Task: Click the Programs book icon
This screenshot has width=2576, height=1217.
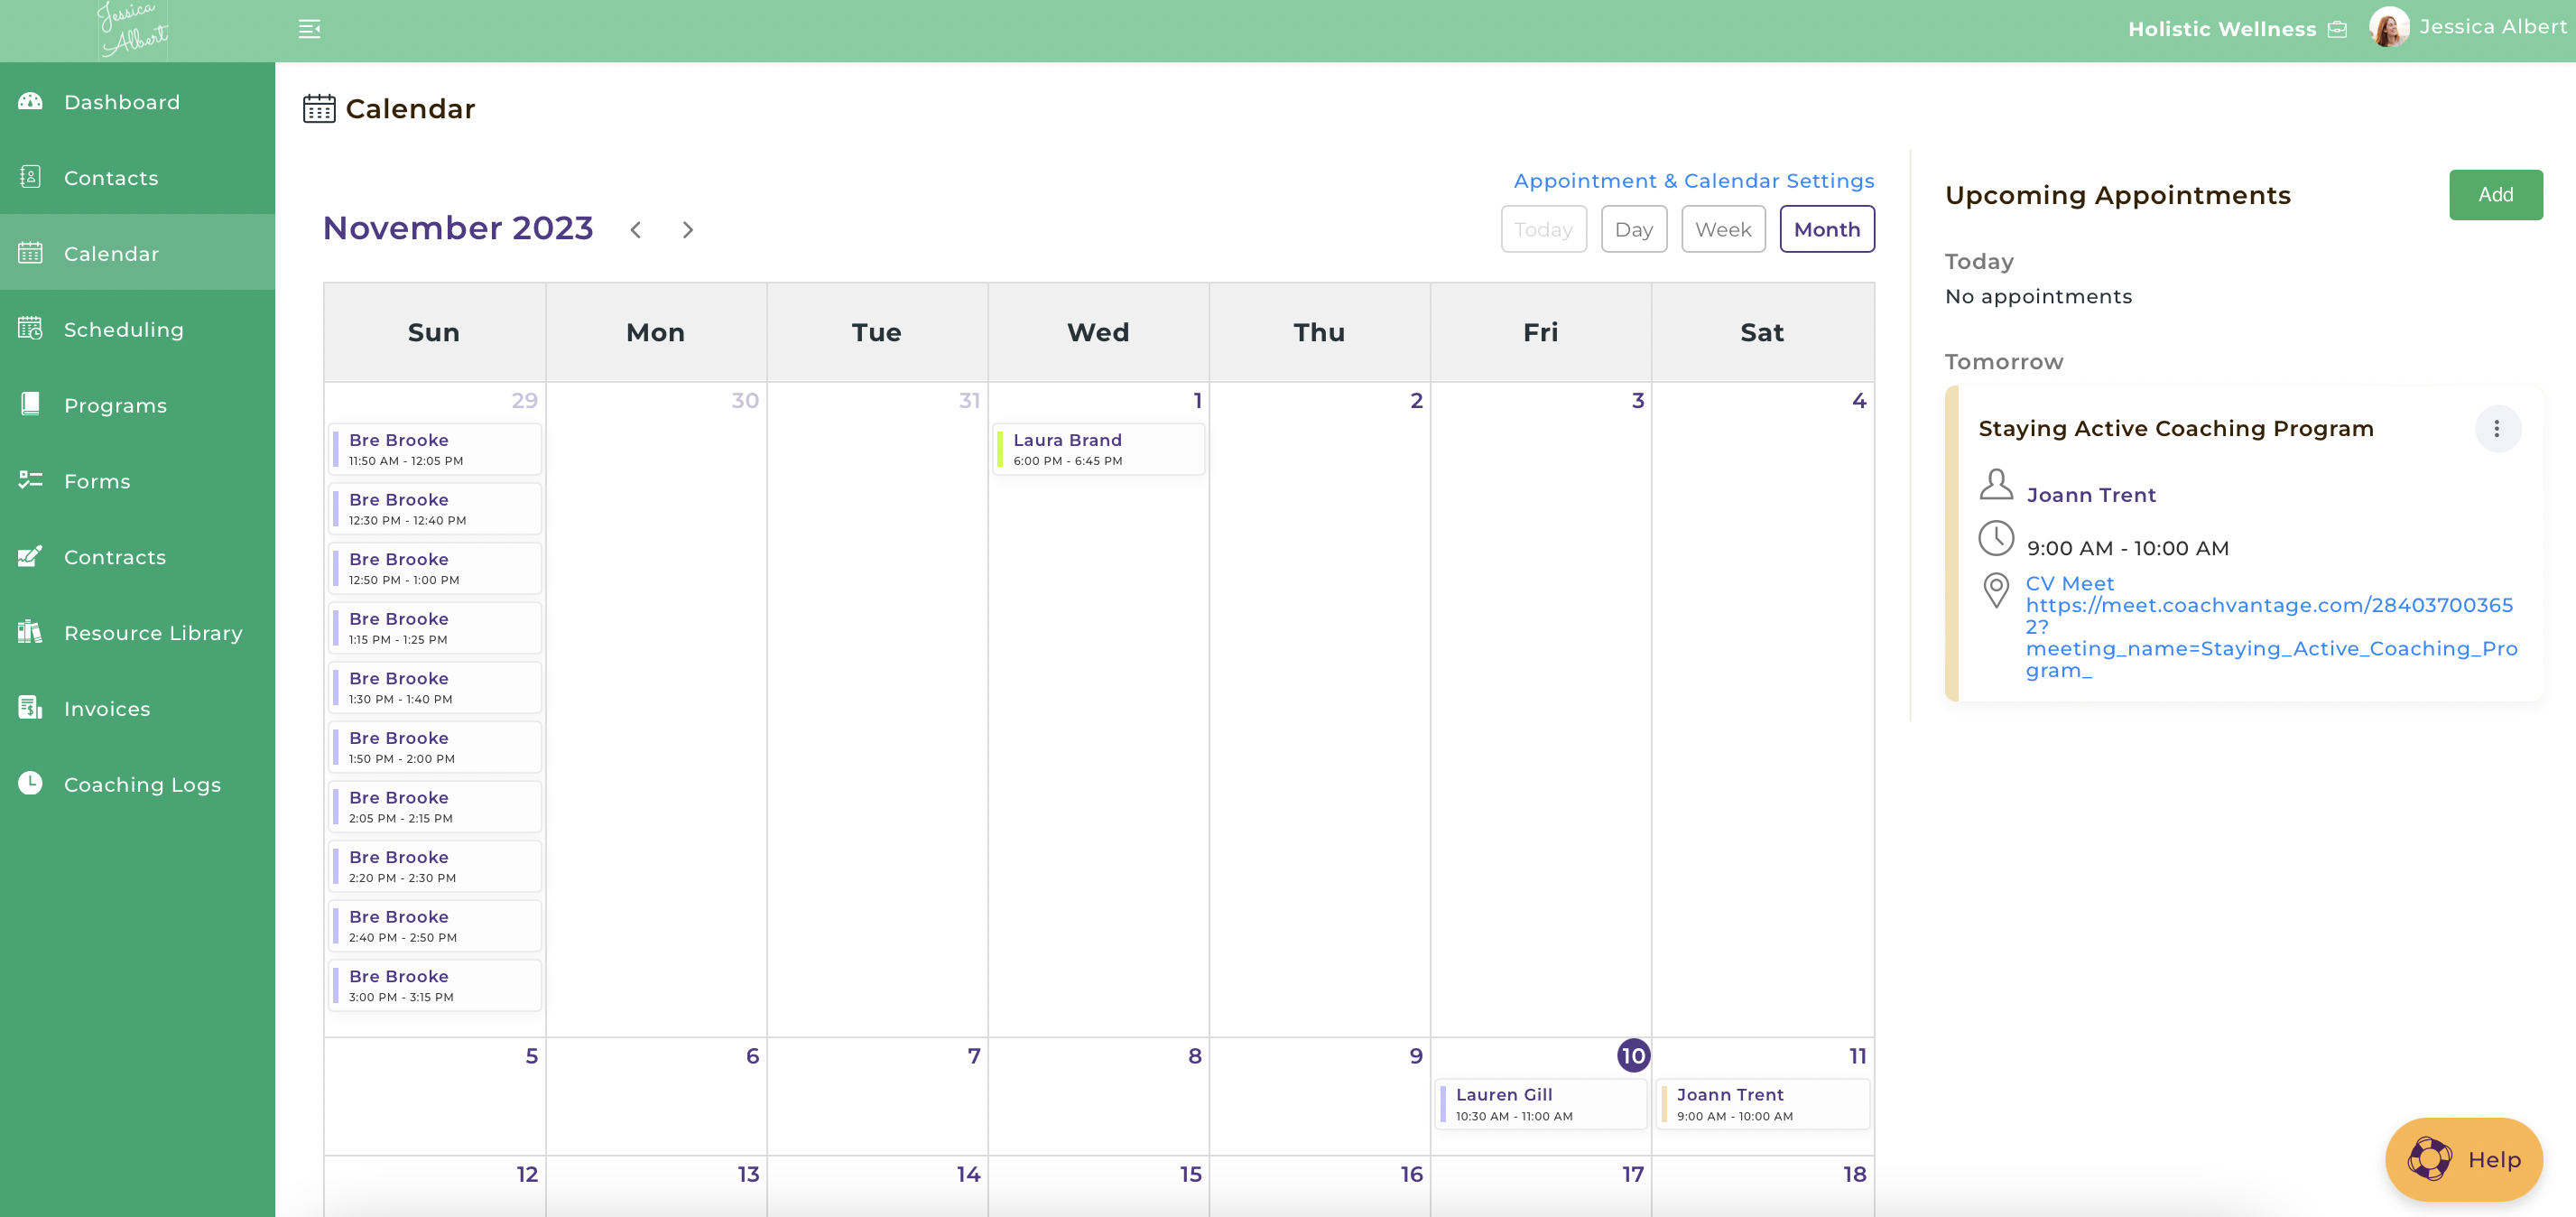Action: [x=31, y=404]
